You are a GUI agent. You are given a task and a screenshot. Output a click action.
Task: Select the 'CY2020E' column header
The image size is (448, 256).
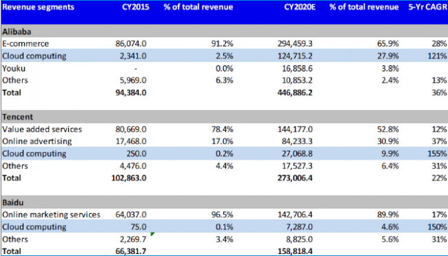(x=300, y=7)
